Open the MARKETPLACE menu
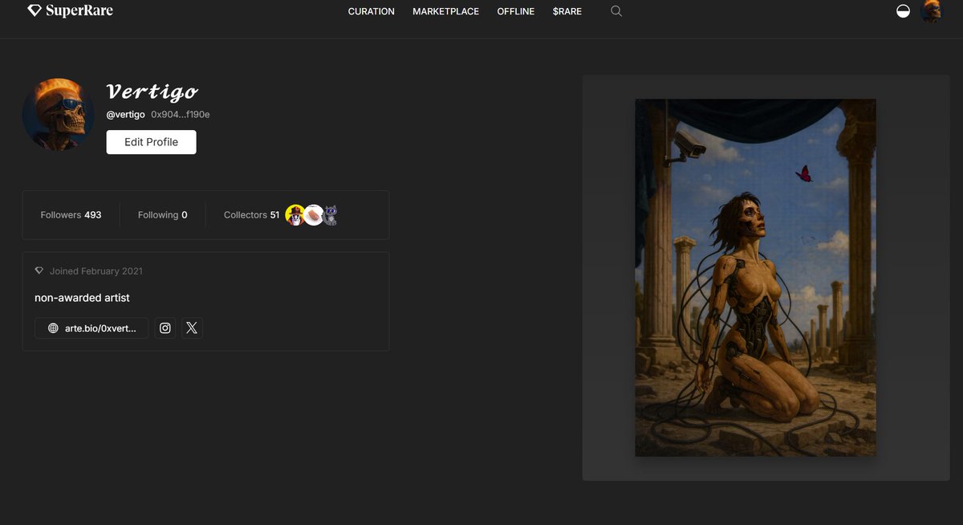963x525 pixels. point(445,11)
